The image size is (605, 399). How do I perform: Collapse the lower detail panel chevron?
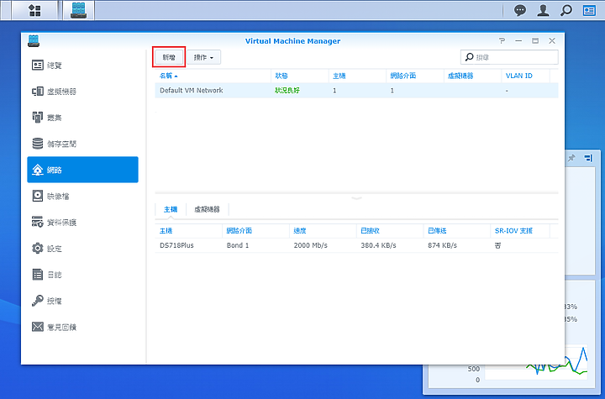pos(356,197)
